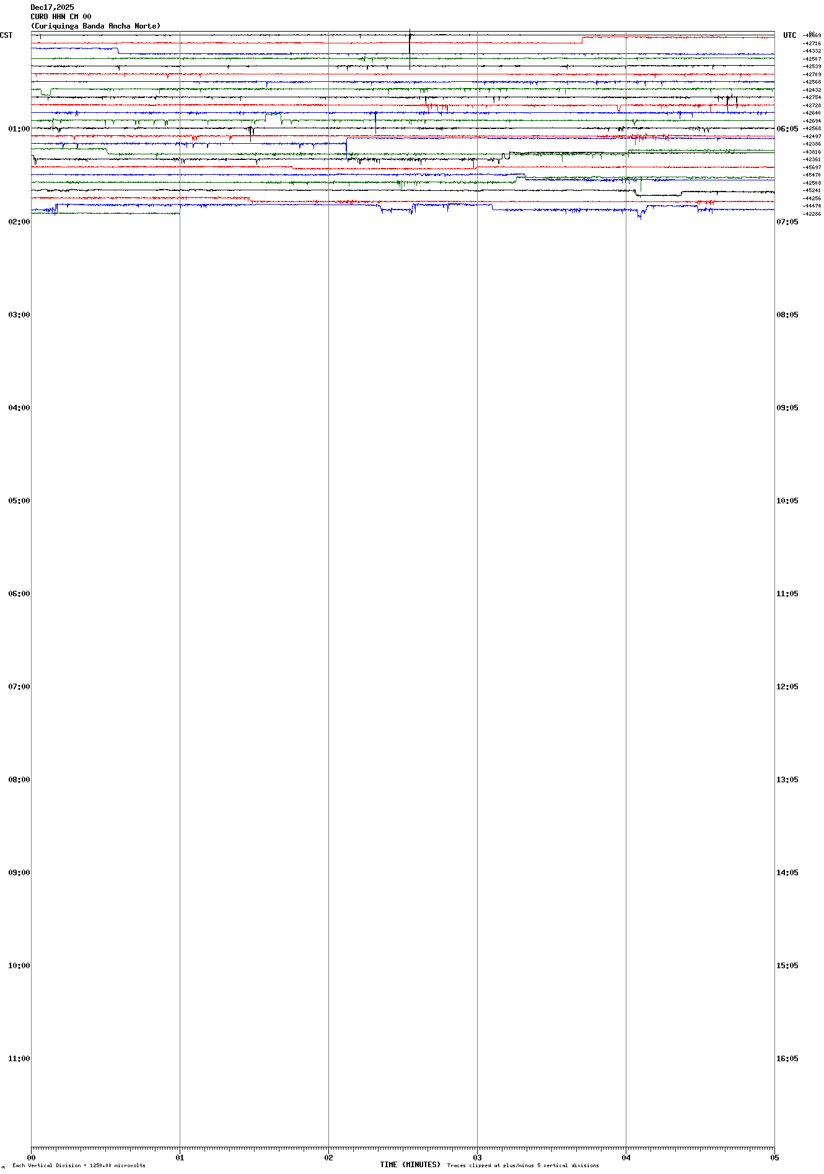Image resolution: width=824 pixels, height=1174 pixels.
Task: Click the tall black spike on top trace
Action: 410,48
